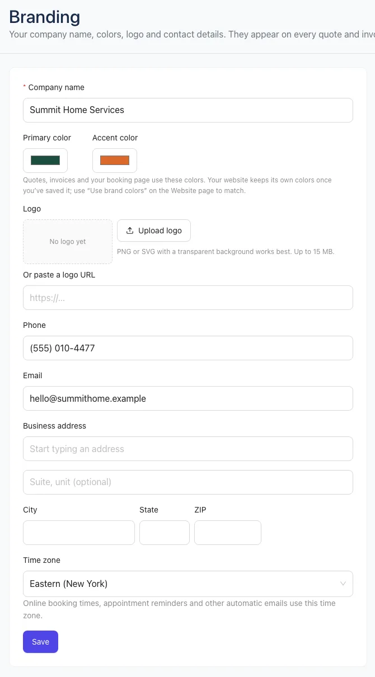This screenshot has width=375, height=677.
Task: Click the City input field
Action: (x=79, y=533)
